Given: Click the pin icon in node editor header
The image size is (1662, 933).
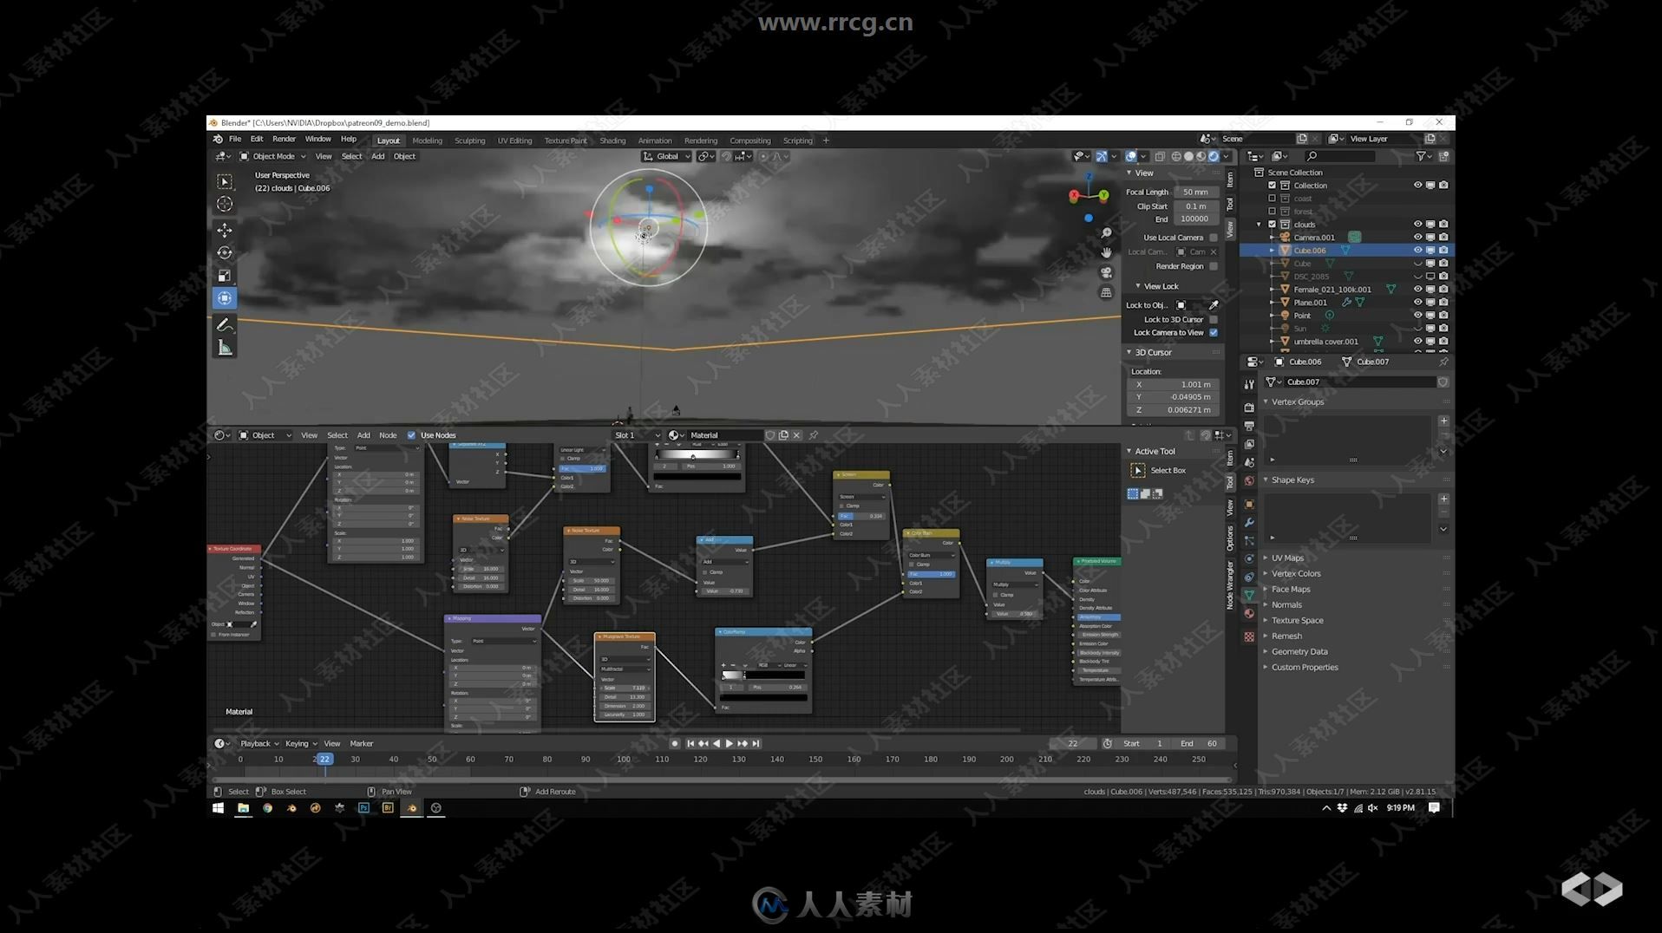Looking at the screenshot, I should coord(814,435).
